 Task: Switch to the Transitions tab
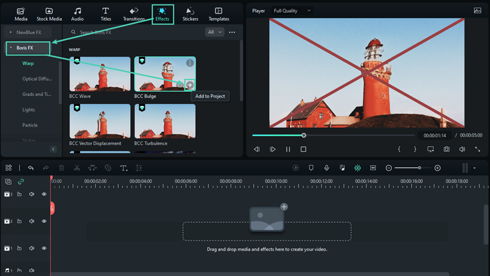[x=134, y=13]
